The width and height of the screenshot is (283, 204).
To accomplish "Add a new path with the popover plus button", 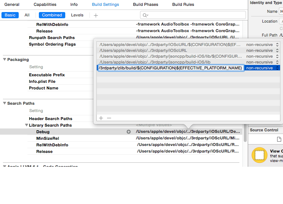I will 101,118.
